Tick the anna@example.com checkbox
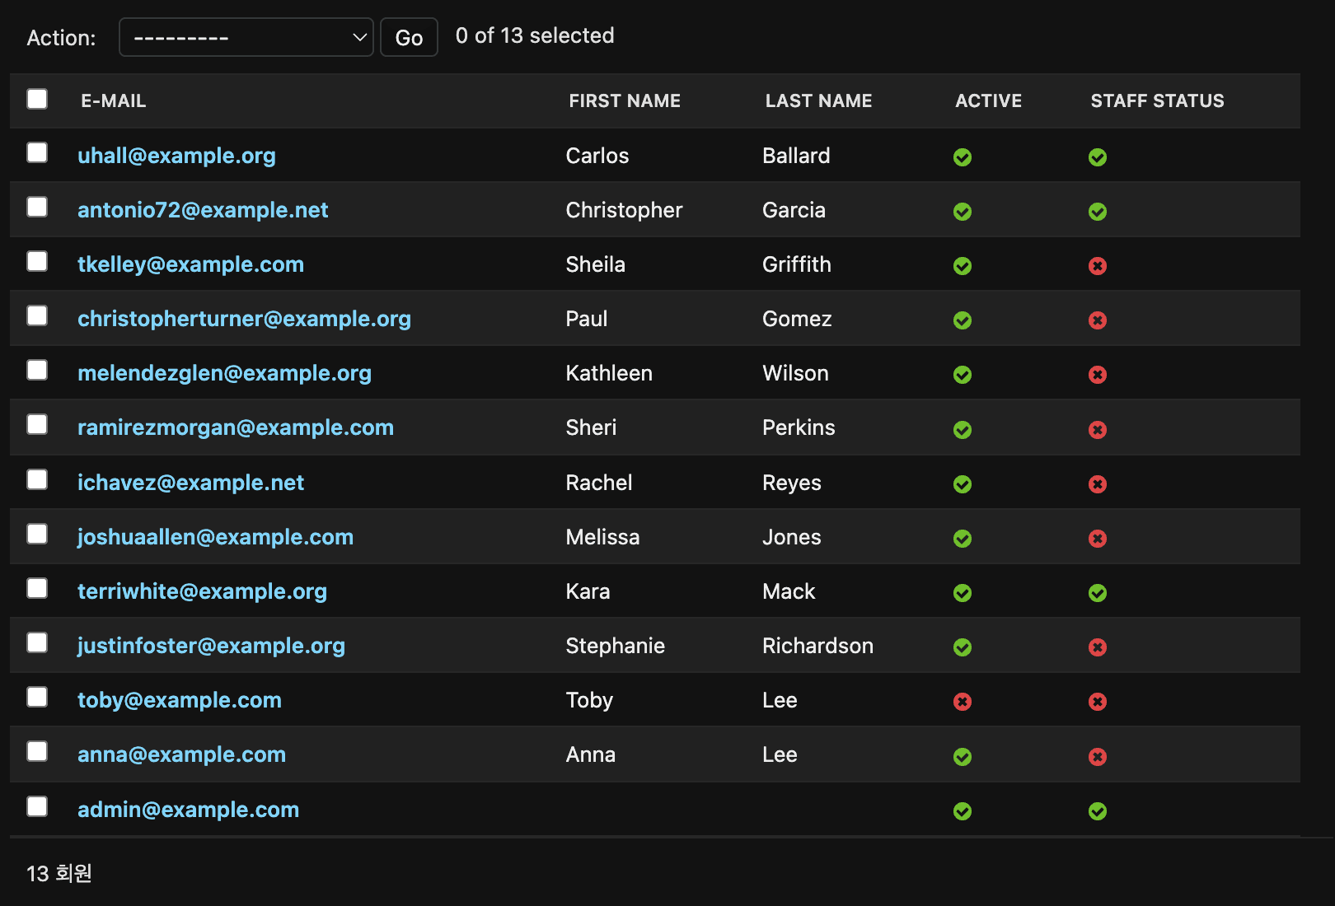 tap(37, 751)
